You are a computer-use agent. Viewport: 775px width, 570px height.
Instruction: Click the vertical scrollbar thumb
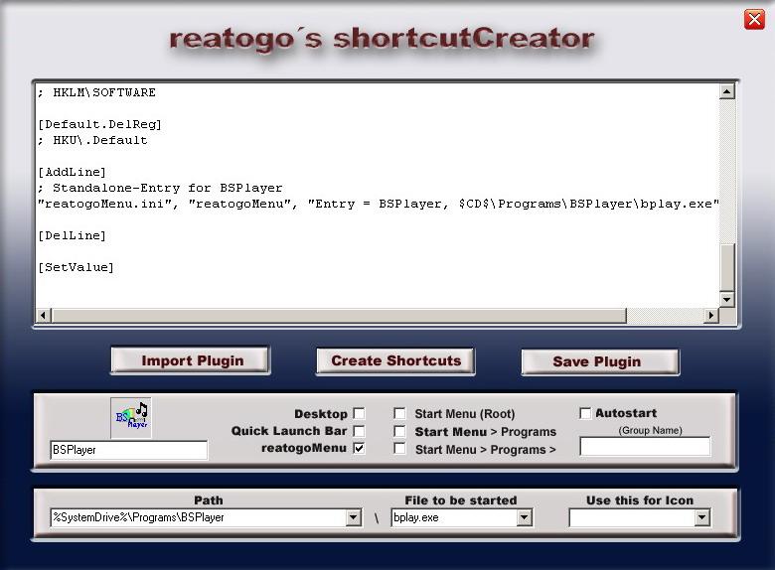[726, 267]
